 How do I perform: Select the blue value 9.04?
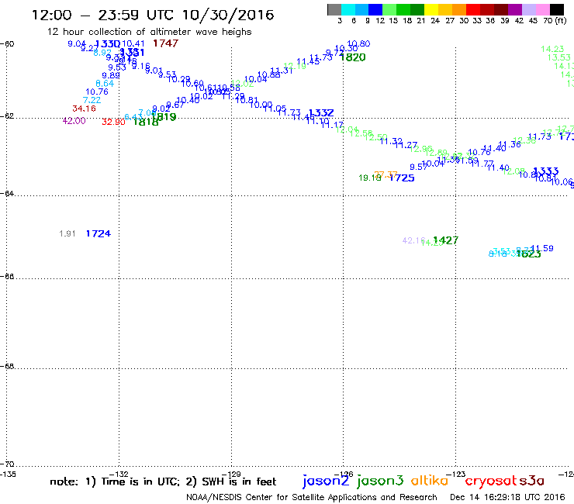tap(77, 44)
